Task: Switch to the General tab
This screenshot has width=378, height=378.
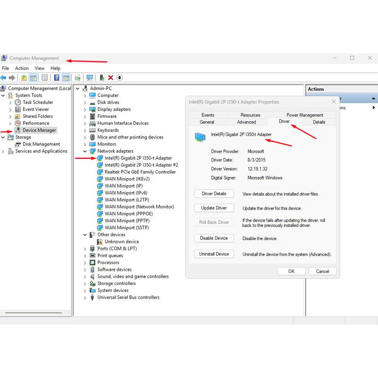Action: pos(207,122)
